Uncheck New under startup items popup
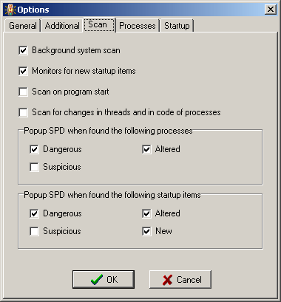281x302 pixels. [146, 231]
